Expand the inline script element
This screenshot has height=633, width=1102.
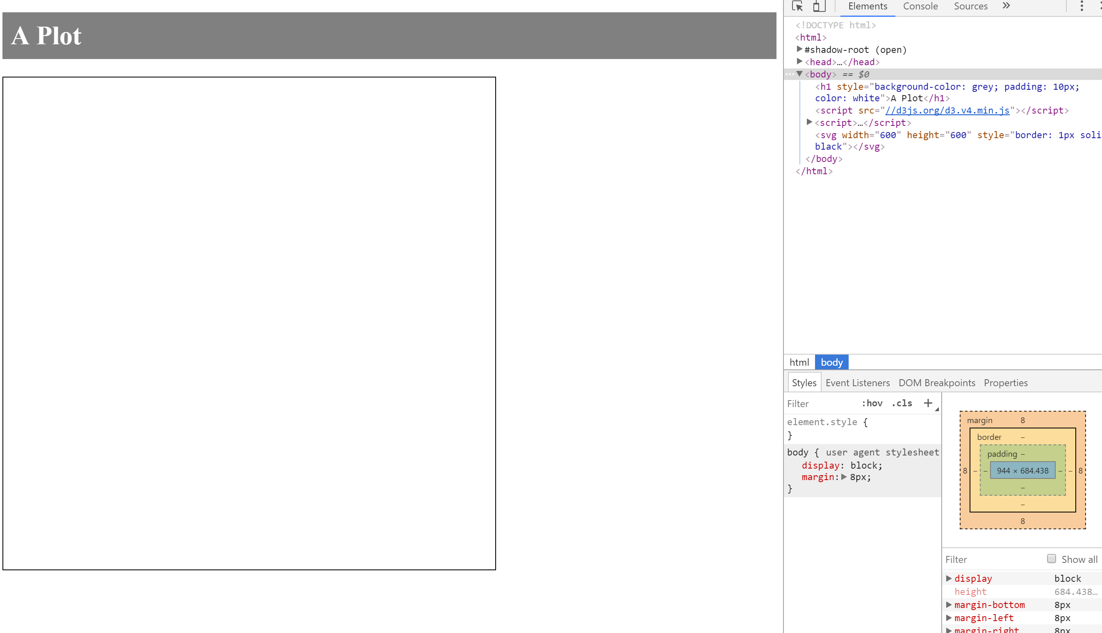pos(809,122)
